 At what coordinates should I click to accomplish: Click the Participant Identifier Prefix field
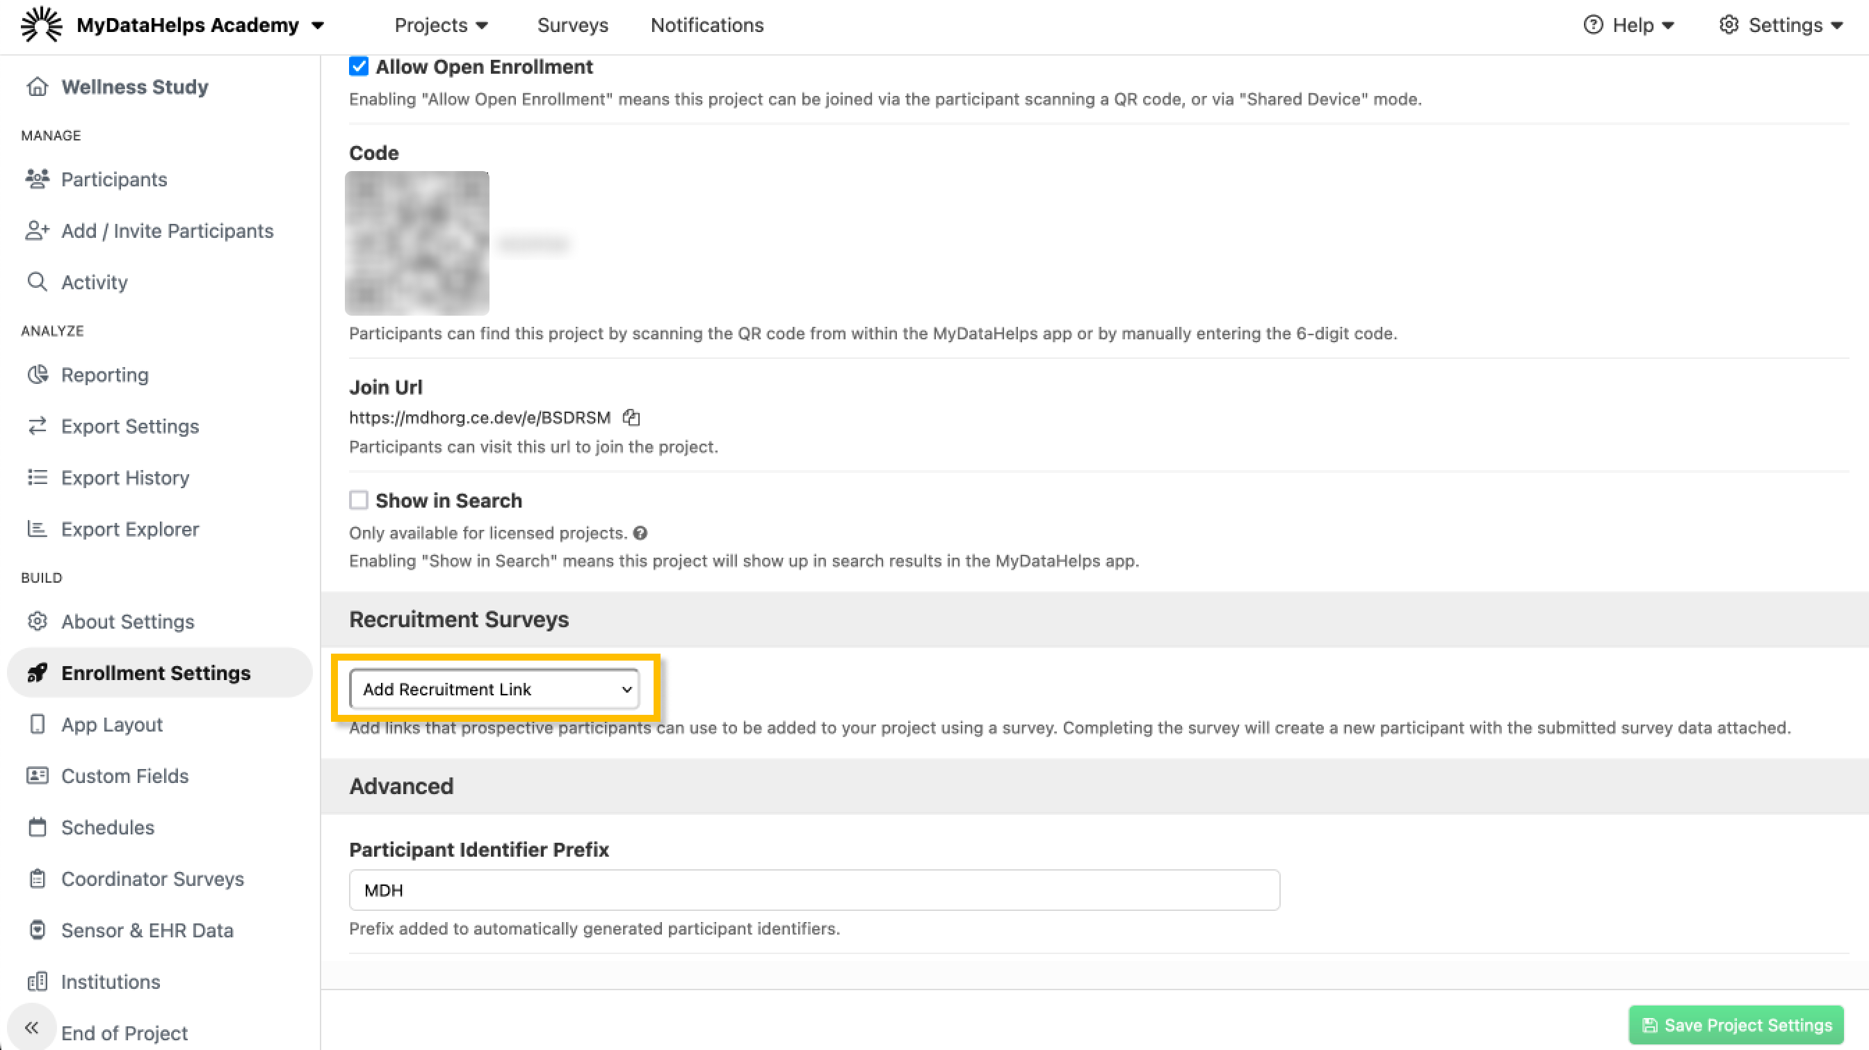pyautogui.click(x=814, y=889)
